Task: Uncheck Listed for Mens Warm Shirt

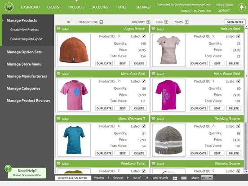Action: point(239,81)
